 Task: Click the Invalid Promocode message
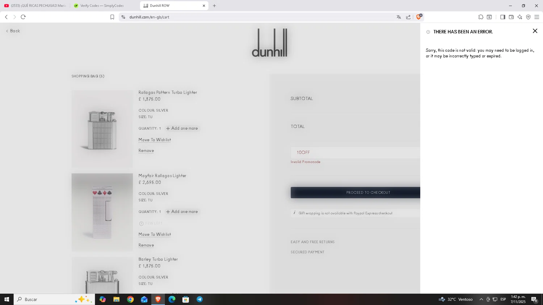coord(305,162)
